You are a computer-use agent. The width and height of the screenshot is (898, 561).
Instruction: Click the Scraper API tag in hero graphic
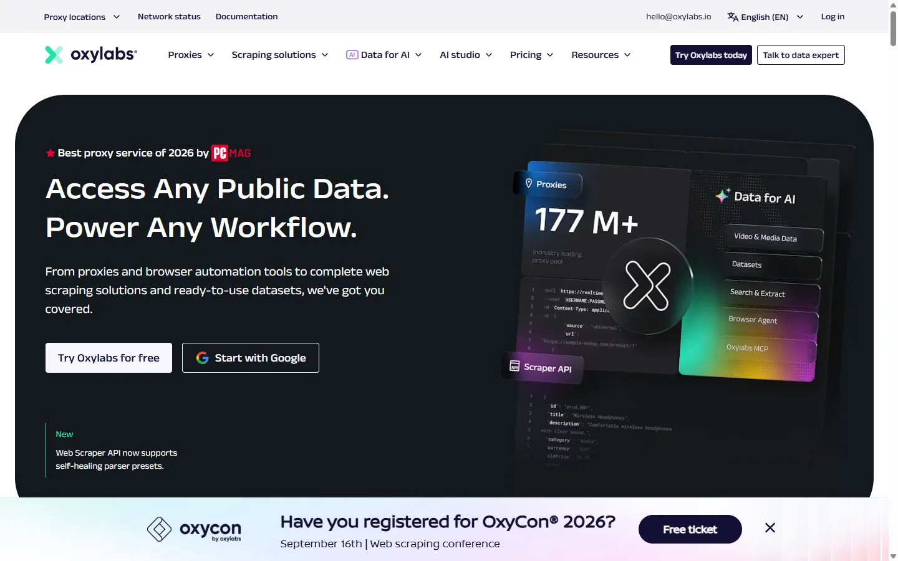(x=543, y=367)
